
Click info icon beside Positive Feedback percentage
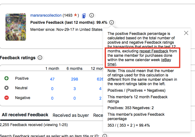pos(112,22)
